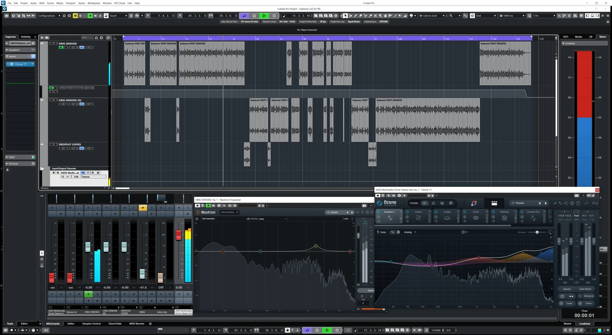Select the Clarity module in Ozone 11
Viewport: 612px width, 335px height.
[x=475, y=212]
